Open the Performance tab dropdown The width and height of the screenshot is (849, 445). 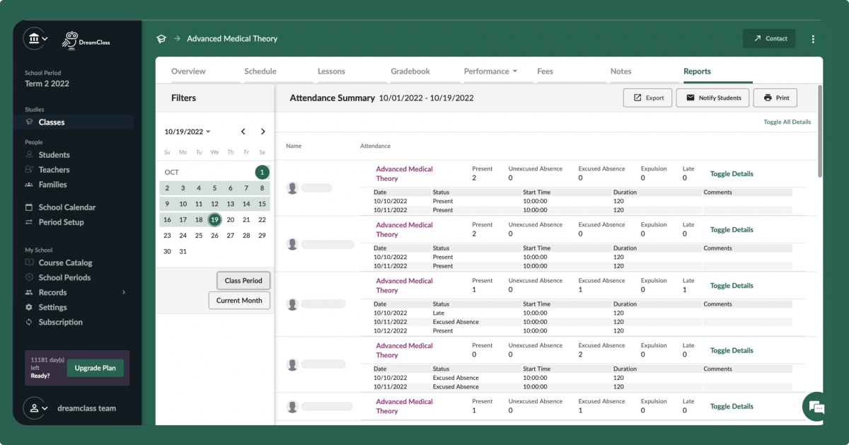(491, 71)
